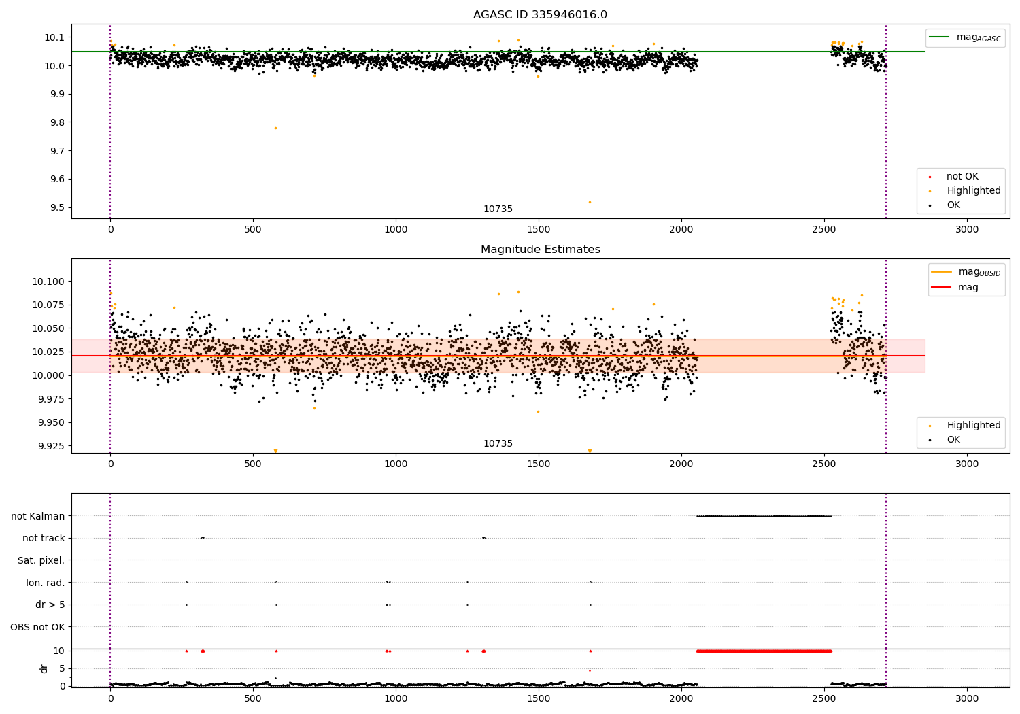Click the red 'mag' legend entry

pos(955,288)
